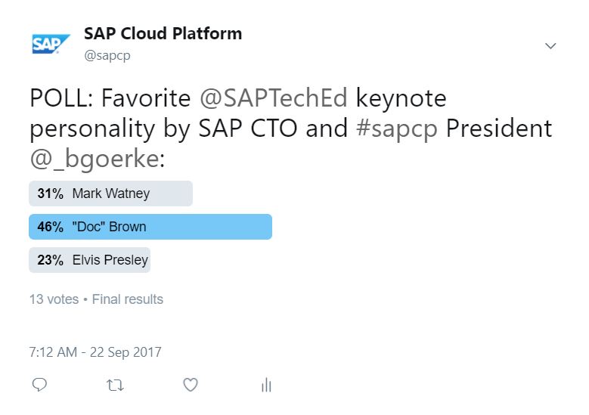Click the SAP logo avatar
This screenshot has height=415, width=589.
(51, 44)
